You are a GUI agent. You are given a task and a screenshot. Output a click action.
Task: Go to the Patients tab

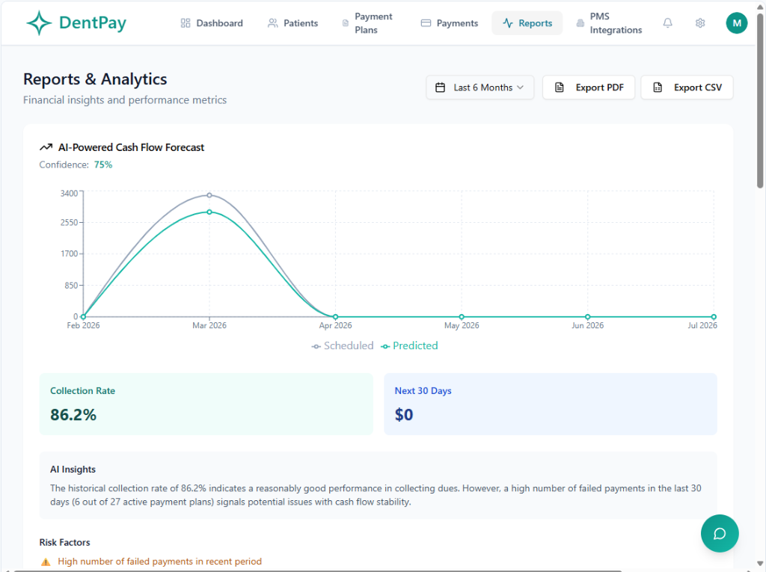click(292, 23)
